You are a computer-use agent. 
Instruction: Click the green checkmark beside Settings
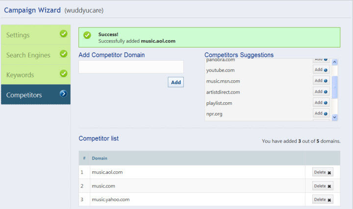click(63, 34)
